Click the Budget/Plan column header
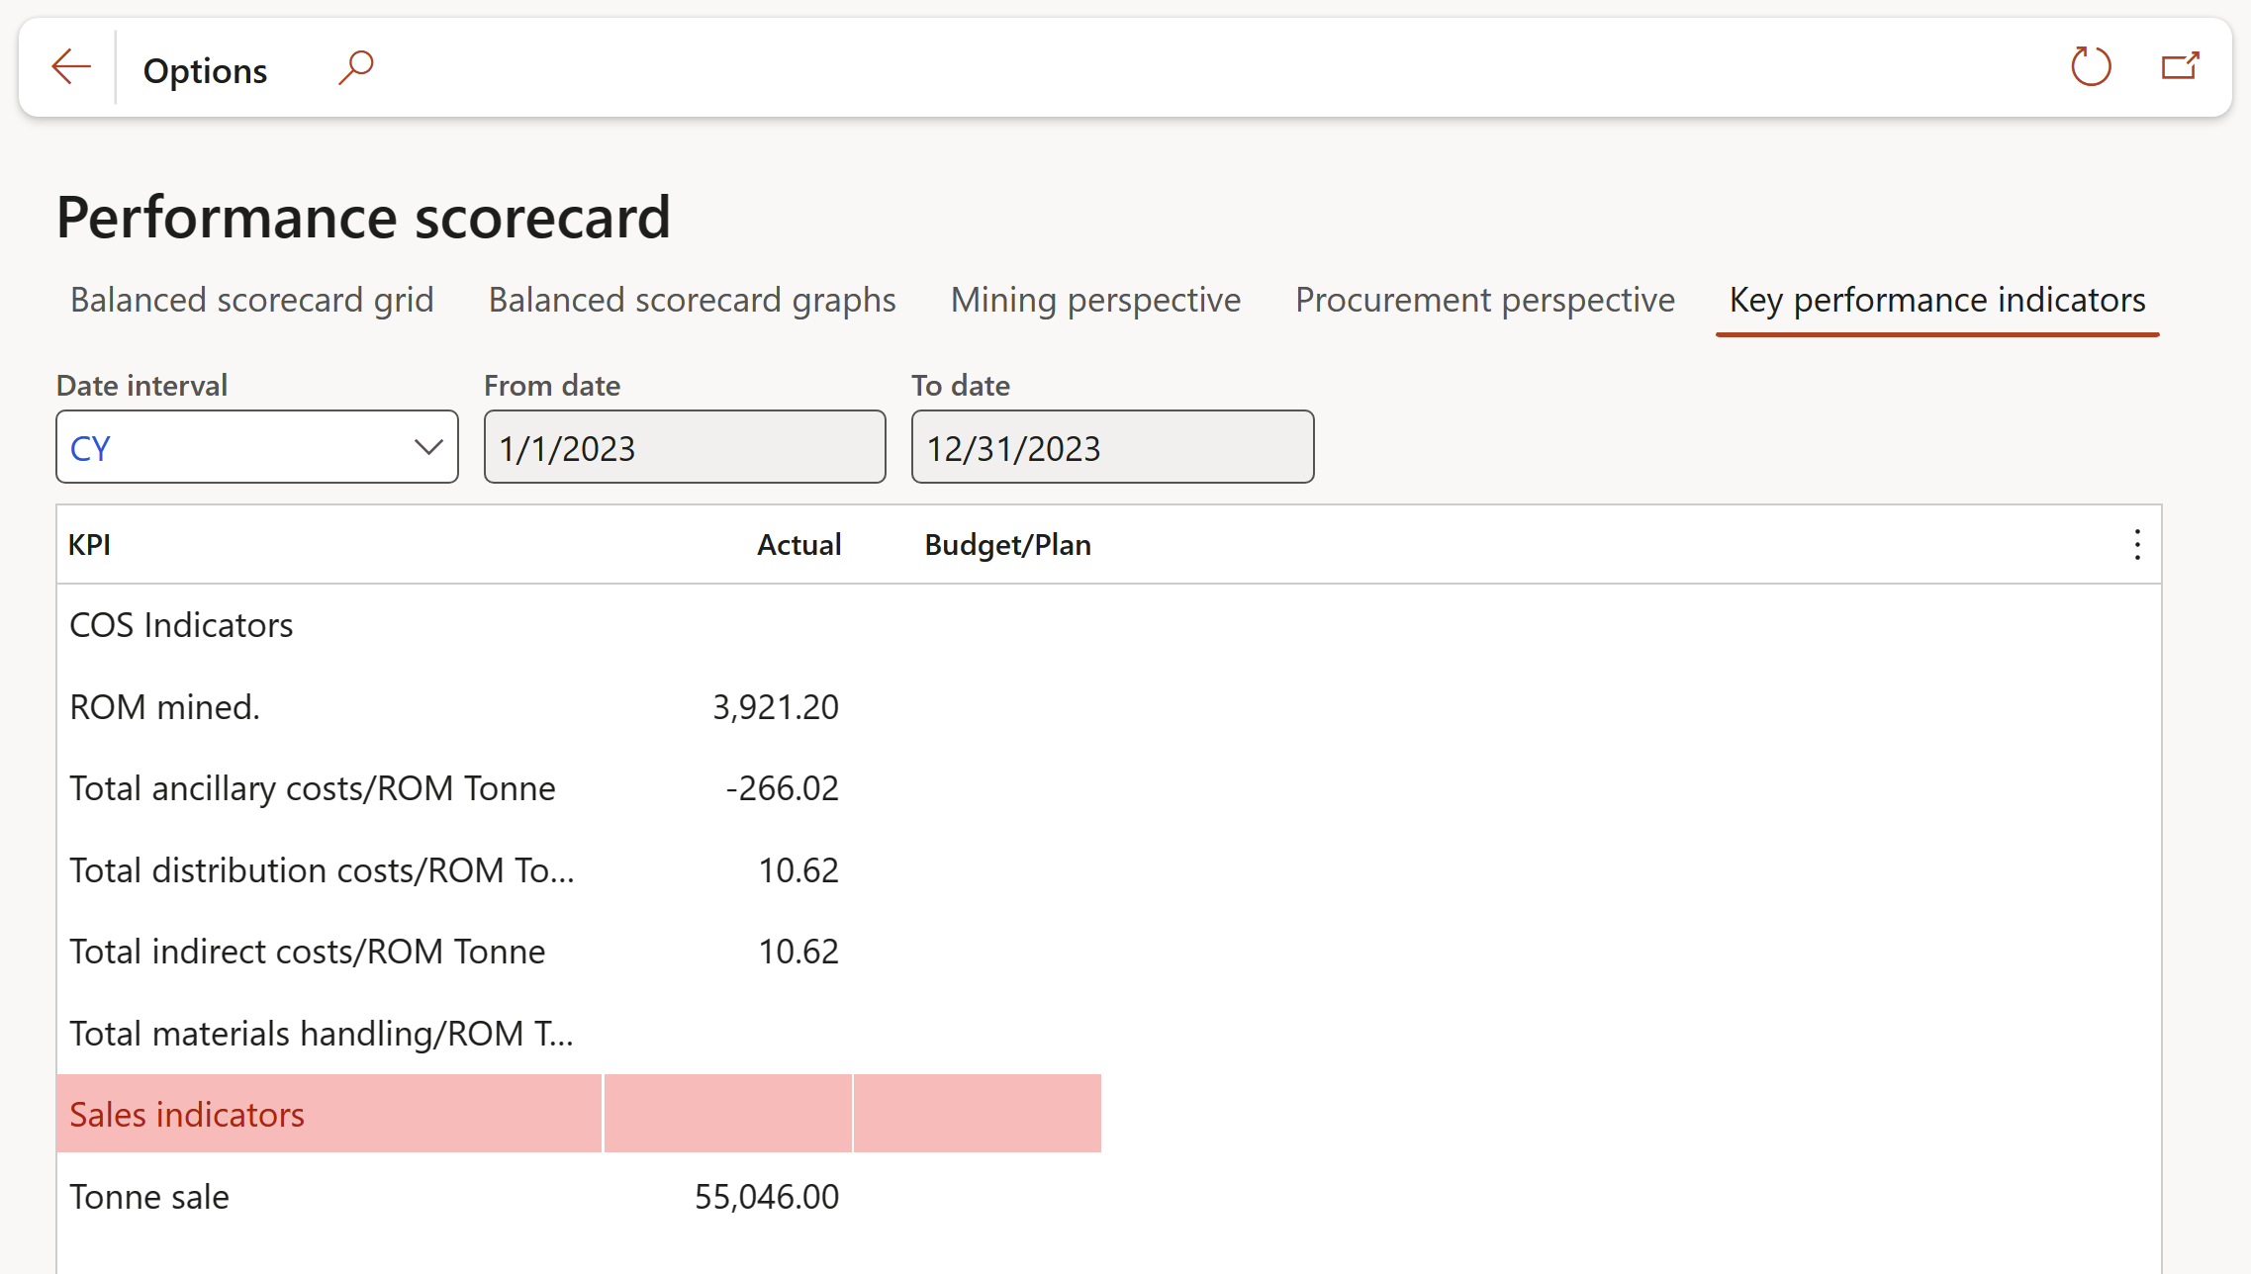2251x1274 pixels. [x=1007, y=545]
